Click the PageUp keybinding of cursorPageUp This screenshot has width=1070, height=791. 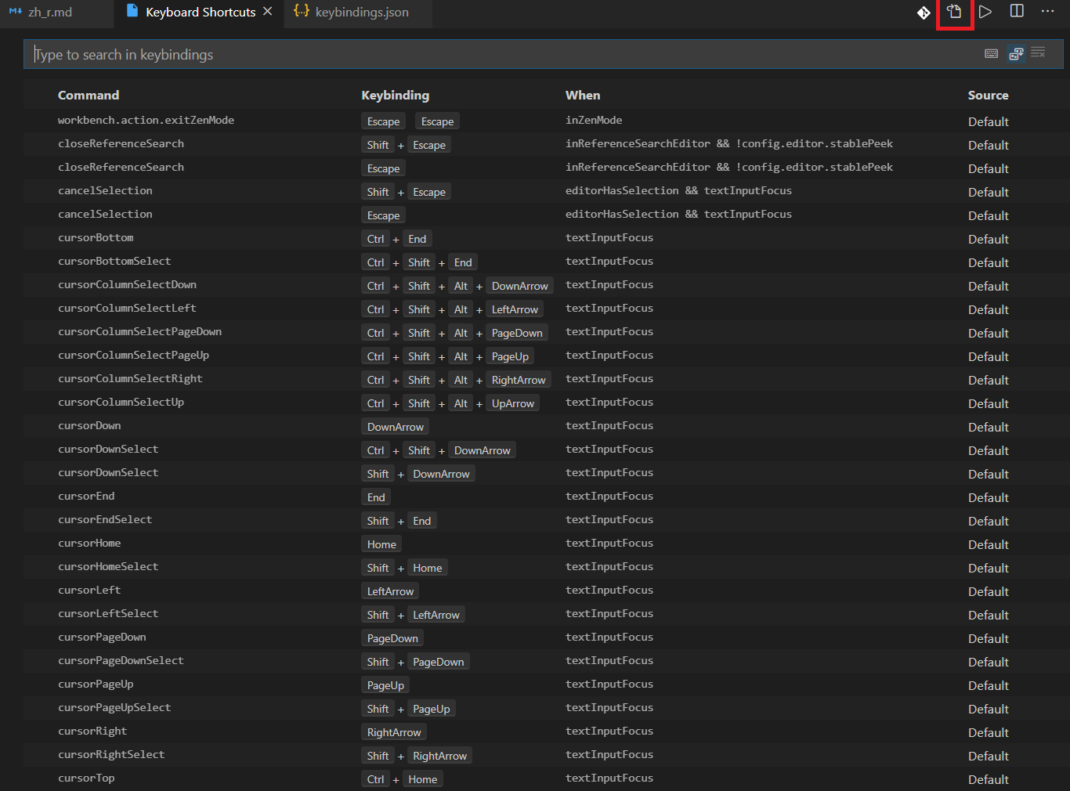coord(385,685)
